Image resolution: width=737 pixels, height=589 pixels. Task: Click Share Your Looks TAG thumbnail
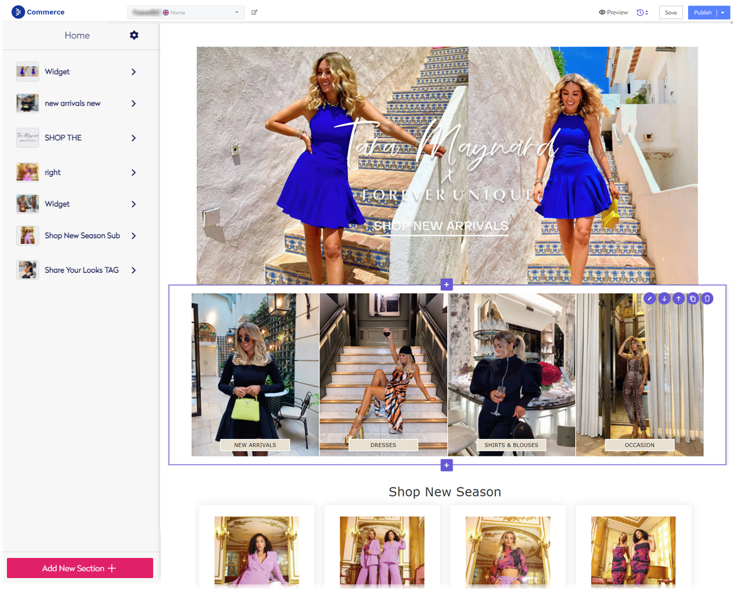(x=28, y=270)
